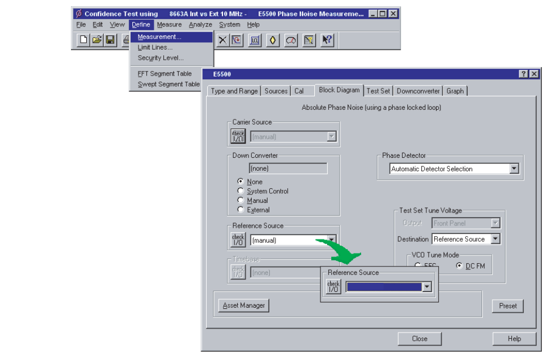Expand the Destination Reference Source dropdown

pos(496,239)
